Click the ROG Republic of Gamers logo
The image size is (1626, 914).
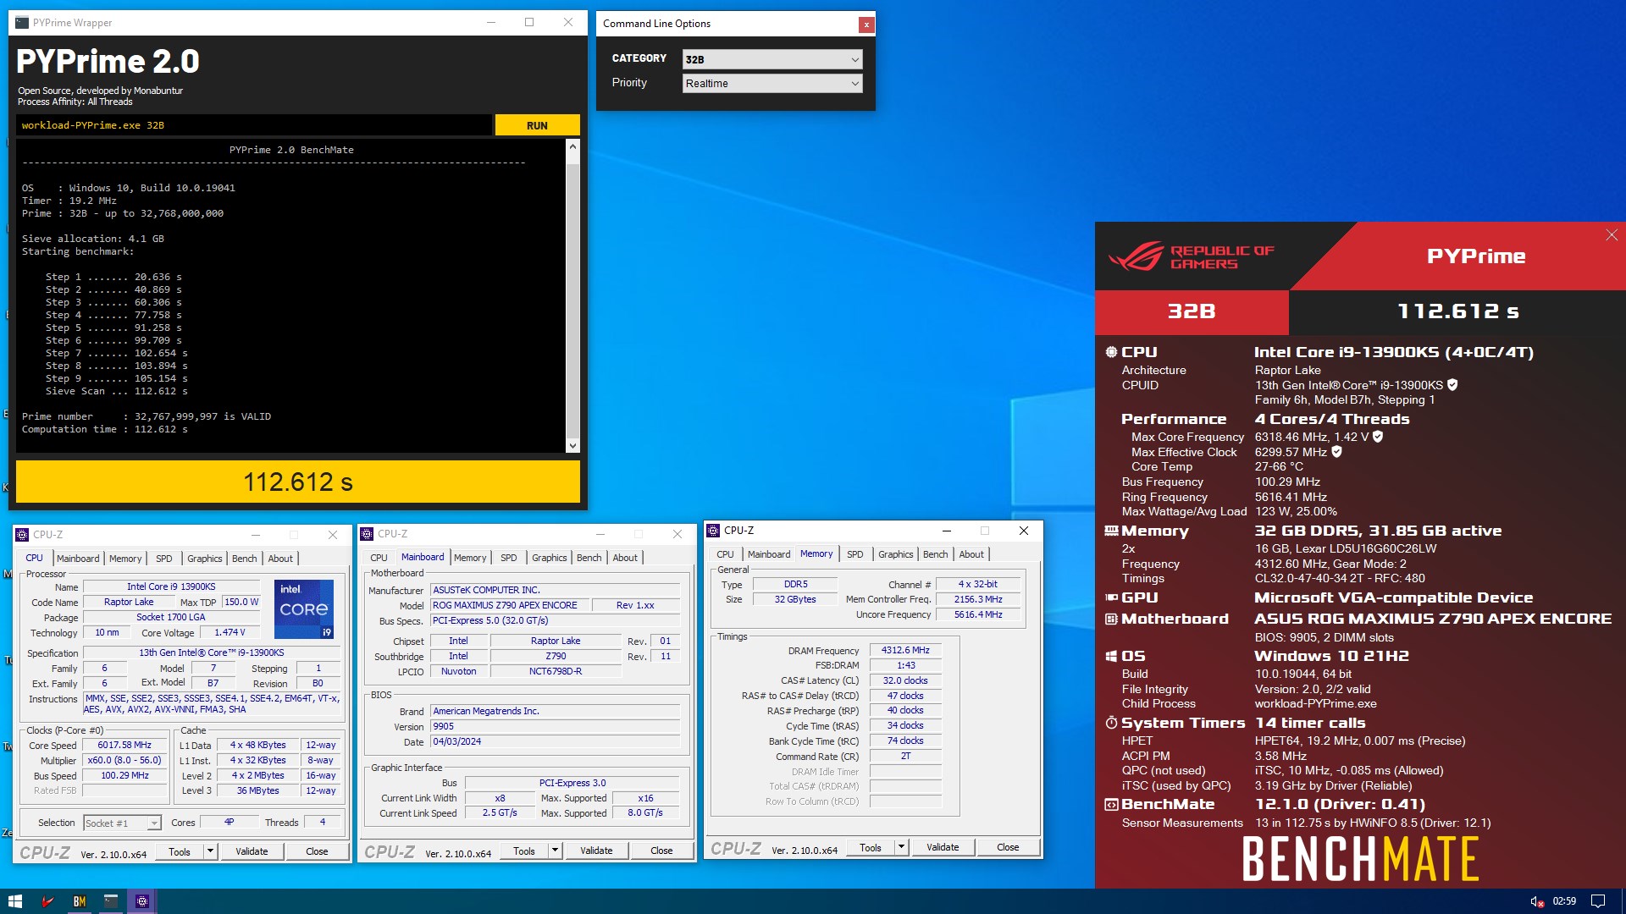(x=1192, y=256)
